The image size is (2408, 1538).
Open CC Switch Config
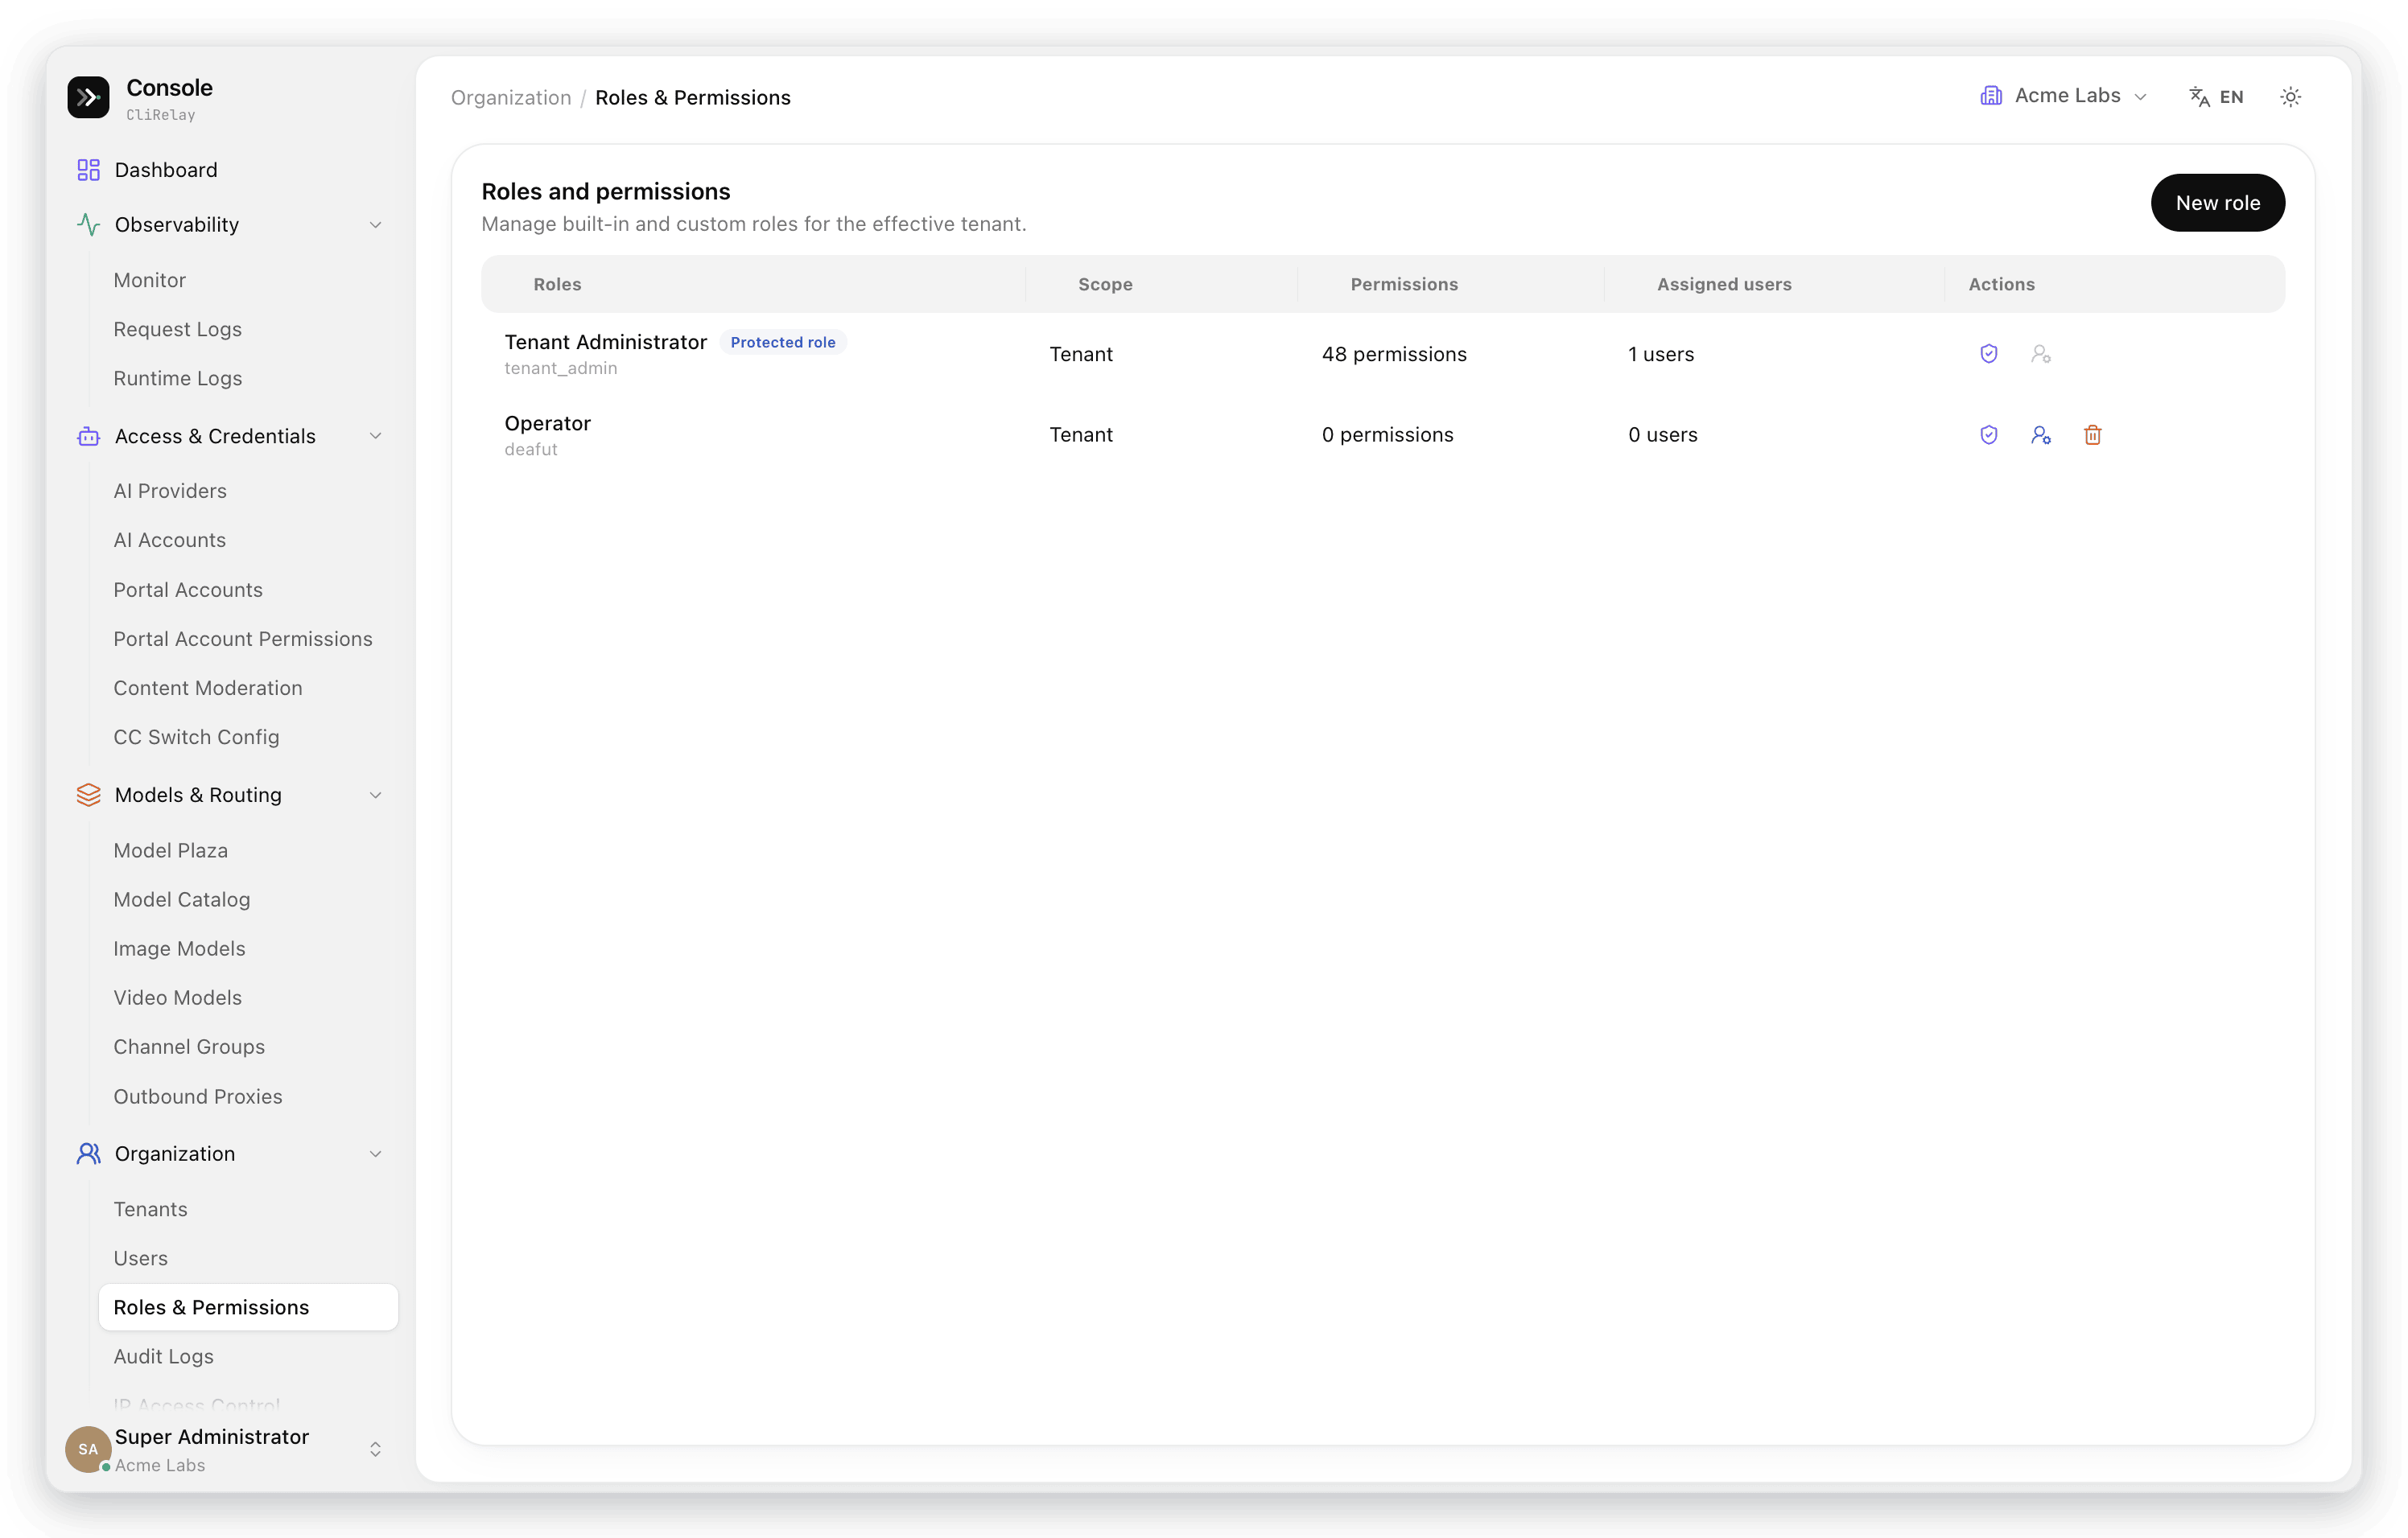pos(196,738)
